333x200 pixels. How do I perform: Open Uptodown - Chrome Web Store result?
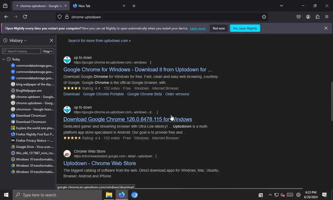(x=100, y=163)
